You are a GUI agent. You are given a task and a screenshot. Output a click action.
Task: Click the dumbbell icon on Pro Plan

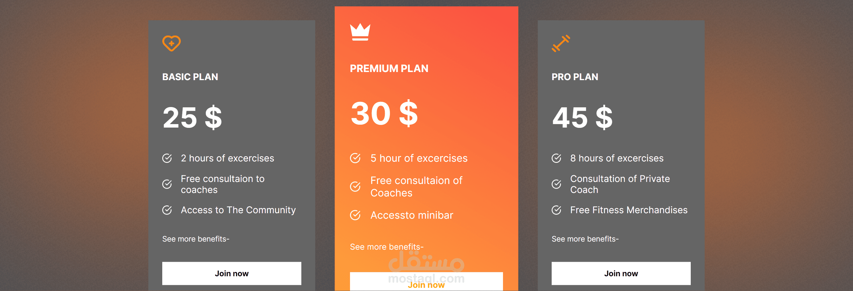(561, 43)
